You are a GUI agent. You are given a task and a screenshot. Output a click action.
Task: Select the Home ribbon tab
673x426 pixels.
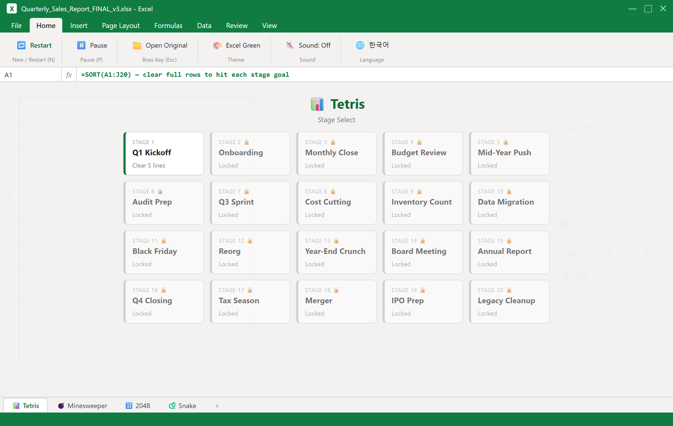point(46,26)
